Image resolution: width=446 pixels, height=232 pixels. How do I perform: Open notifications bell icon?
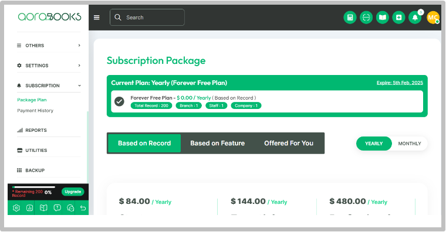point(415,18)
